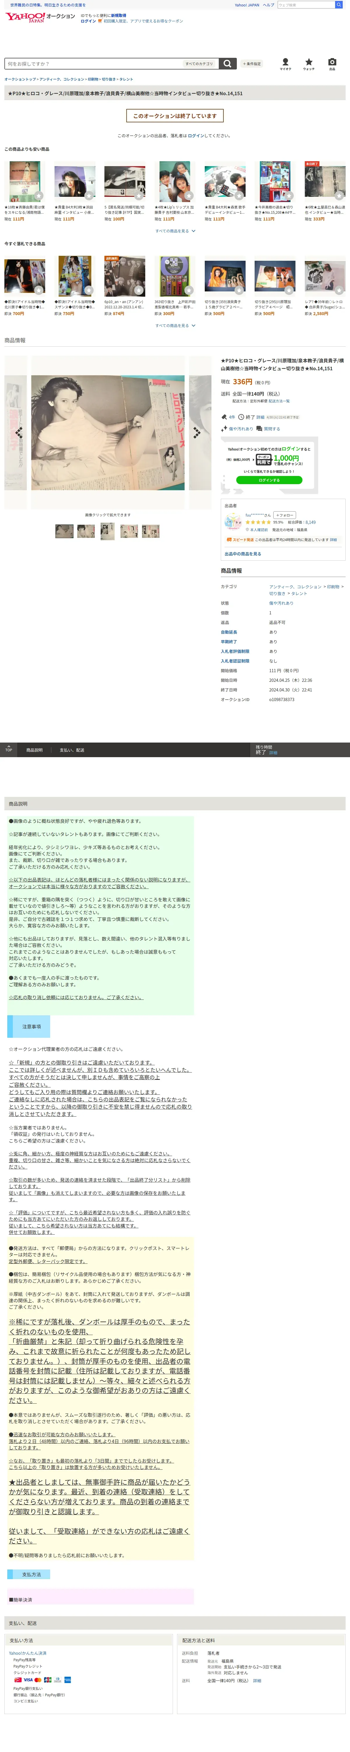The image size is (350, 1752).
Task: Open 早期終了 info link
Action: coord(229,641)
